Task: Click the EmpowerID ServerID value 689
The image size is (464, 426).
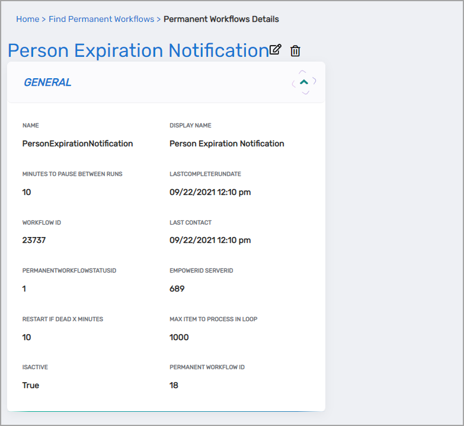Action: coord(177,289)
